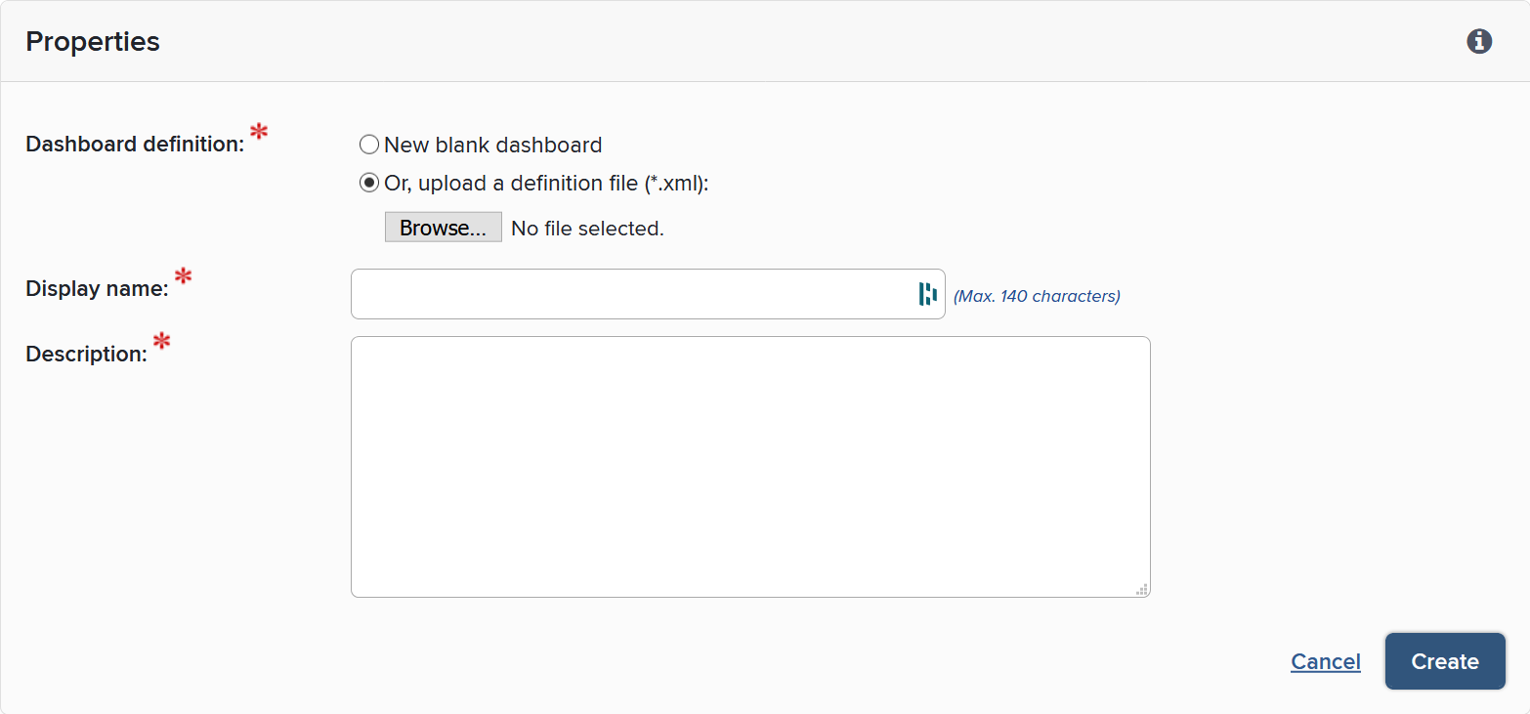
Task: Select the upload a definition file radio button
Action: (369, 183)
